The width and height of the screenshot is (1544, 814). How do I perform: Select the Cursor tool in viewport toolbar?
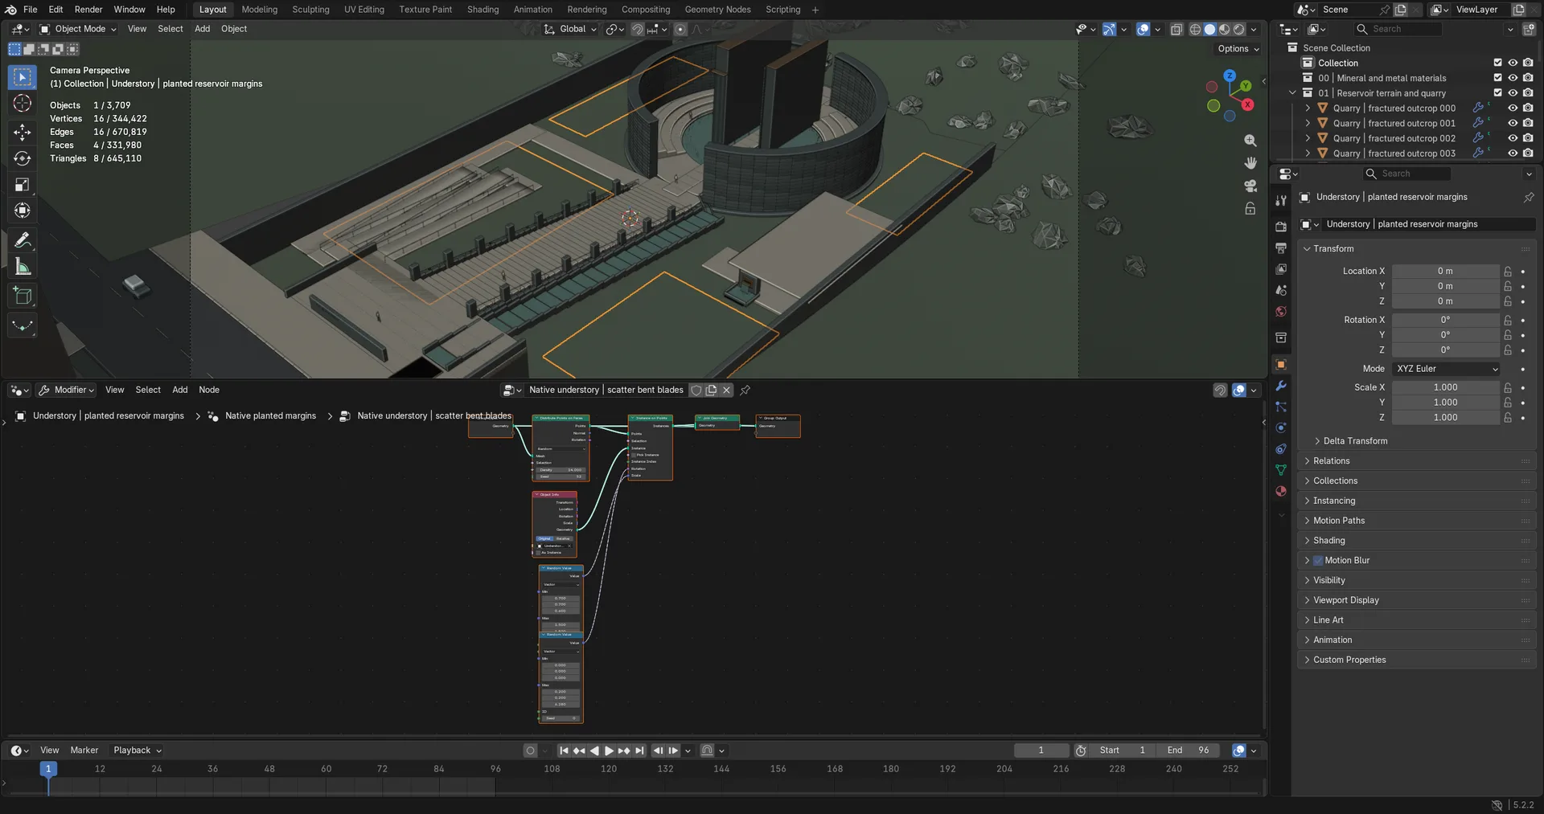pos(23,104)
